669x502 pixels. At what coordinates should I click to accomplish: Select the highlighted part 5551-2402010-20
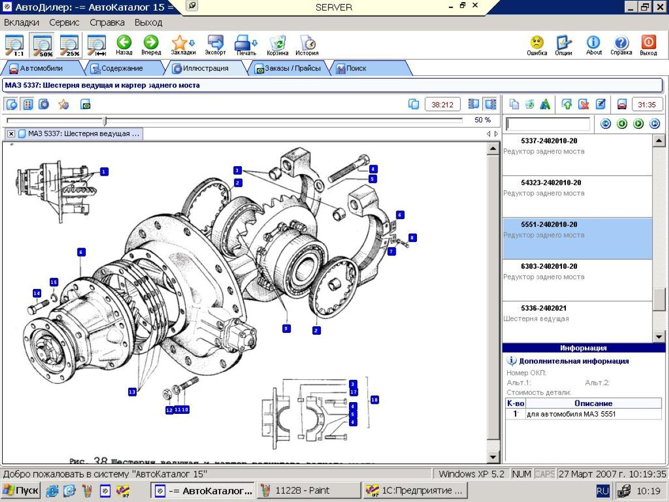[x=576, y=239]
